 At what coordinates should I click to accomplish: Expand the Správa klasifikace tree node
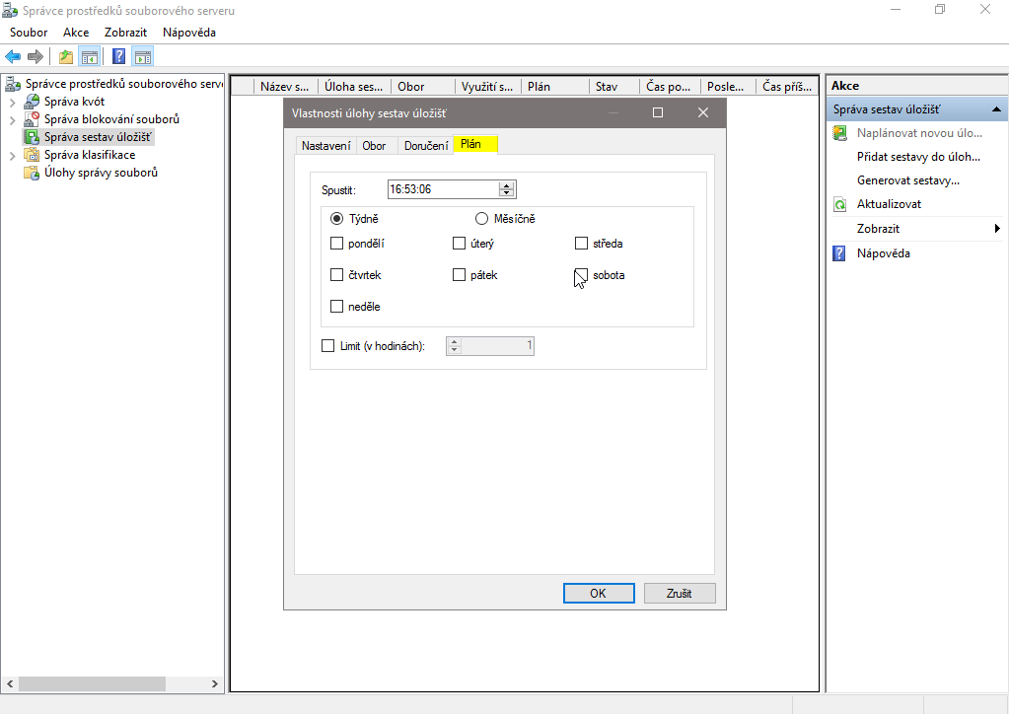12,155
